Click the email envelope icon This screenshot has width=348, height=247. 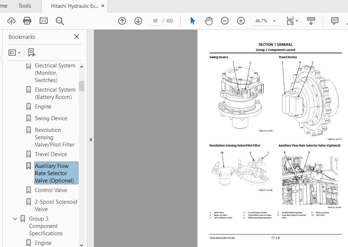click(x=44, y=21)
